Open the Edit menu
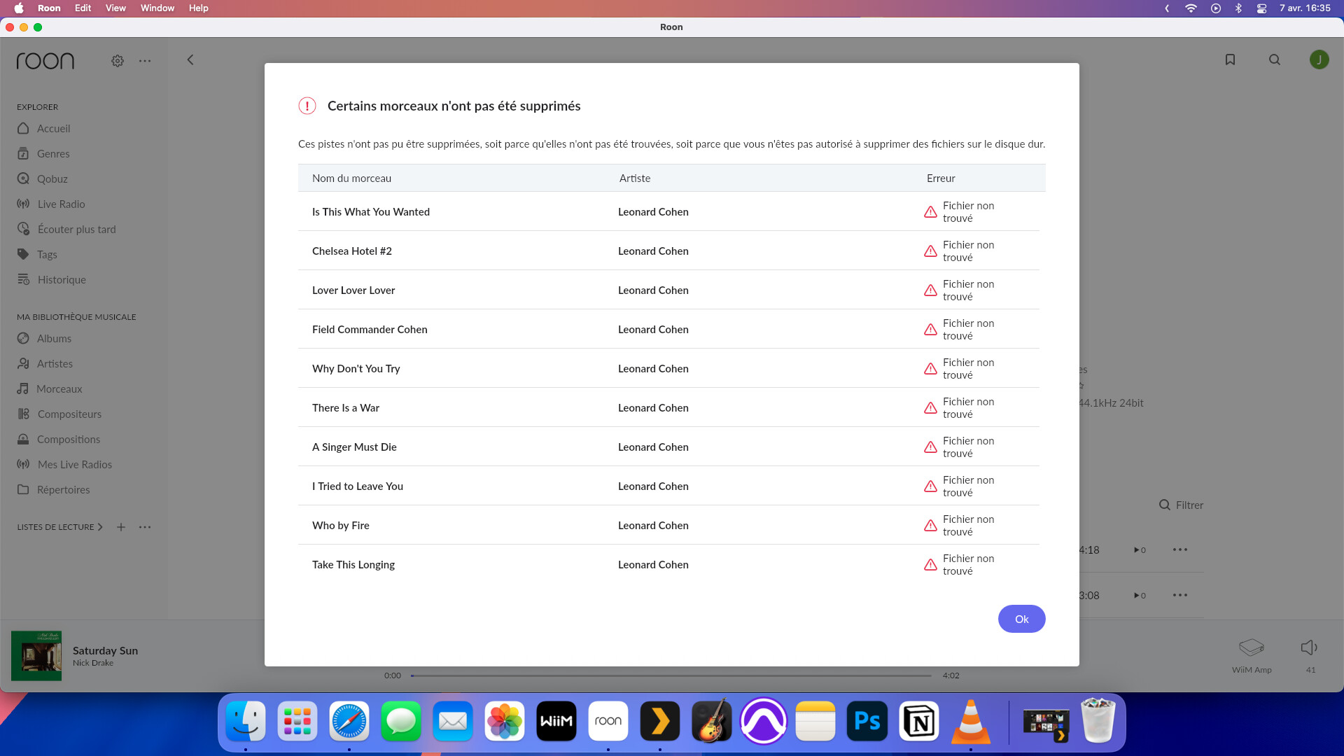 coord(83,8)
